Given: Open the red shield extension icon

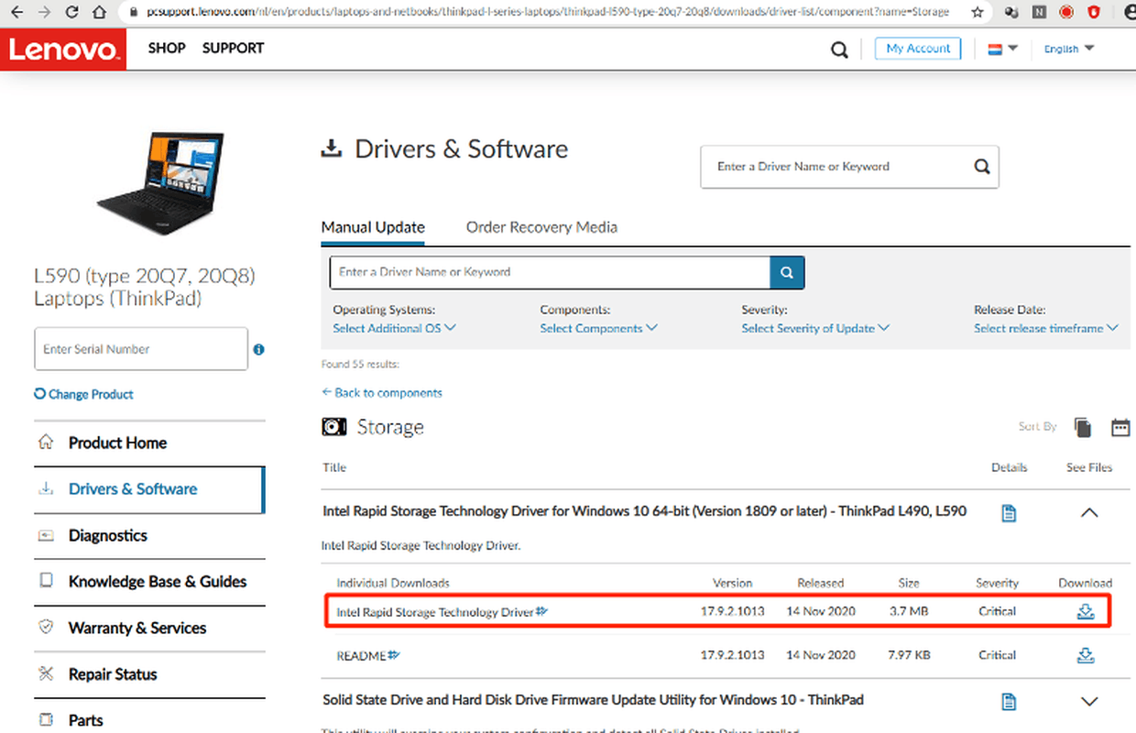Looking at the screenshot, I should pos(1094,13).
